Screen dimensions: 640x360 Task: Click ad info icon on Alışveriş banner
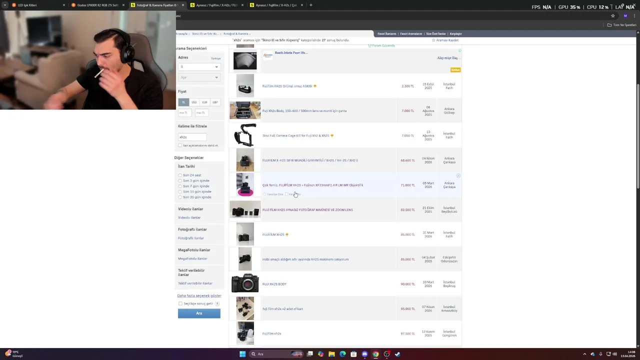point(459,50)
